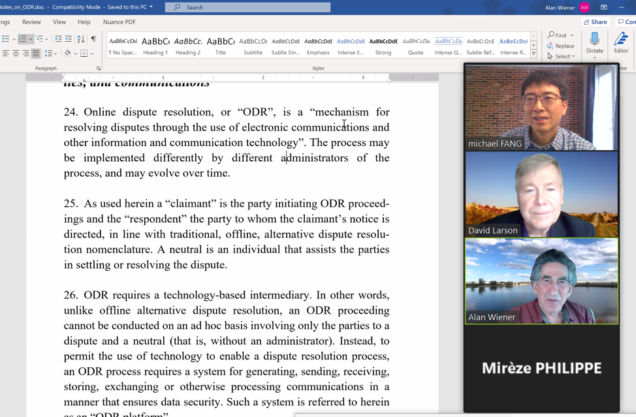Screen dimensions: 636x417
Task: Decrease paragraph indent
Action: point(58,39)
